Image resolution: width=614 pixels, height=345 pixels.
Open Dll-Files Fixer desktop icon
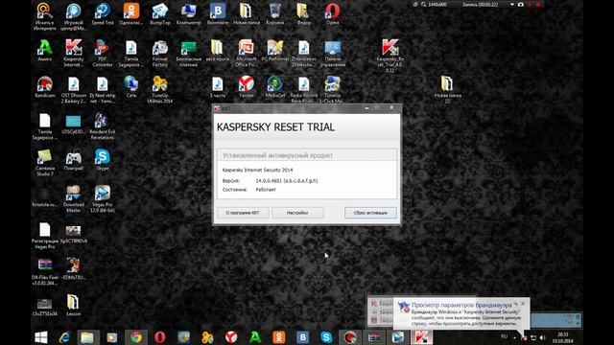tap(45, 271)
